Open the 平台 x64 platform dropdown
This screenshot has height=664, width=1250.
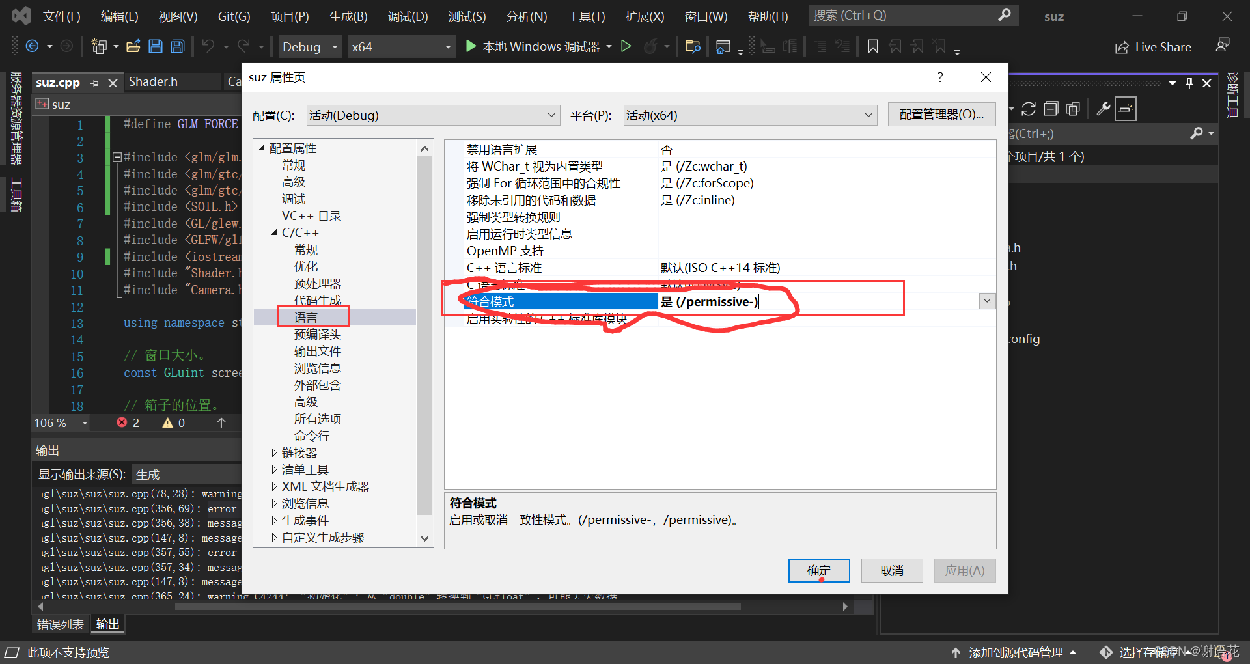tap(868, 115)
